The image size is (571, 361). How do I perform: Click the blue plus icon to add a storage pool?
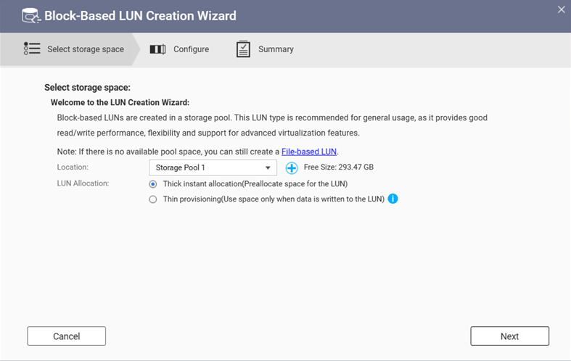coord(292,168)
